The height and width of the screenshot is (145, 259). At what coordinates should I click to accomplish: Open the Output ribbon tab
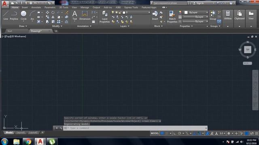pyautogui.click(x=96, y=7)
